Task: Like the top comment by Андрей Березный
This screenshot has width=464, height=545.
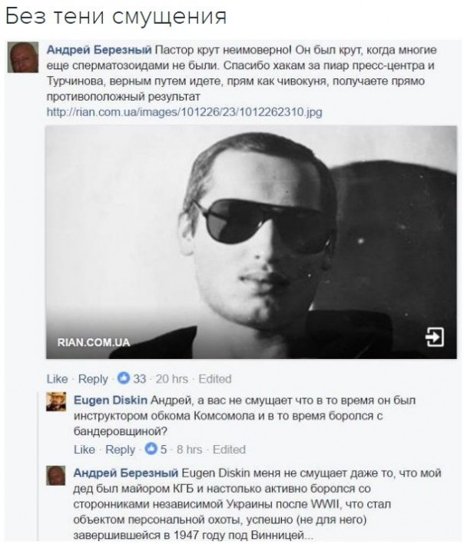Action: 57,379
